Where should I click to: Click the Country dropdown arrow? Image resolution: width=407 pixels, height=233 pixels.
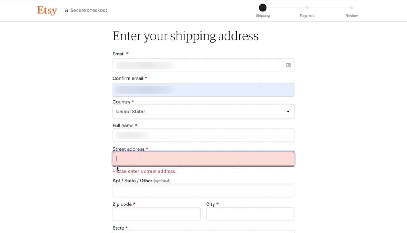[288, 112]
